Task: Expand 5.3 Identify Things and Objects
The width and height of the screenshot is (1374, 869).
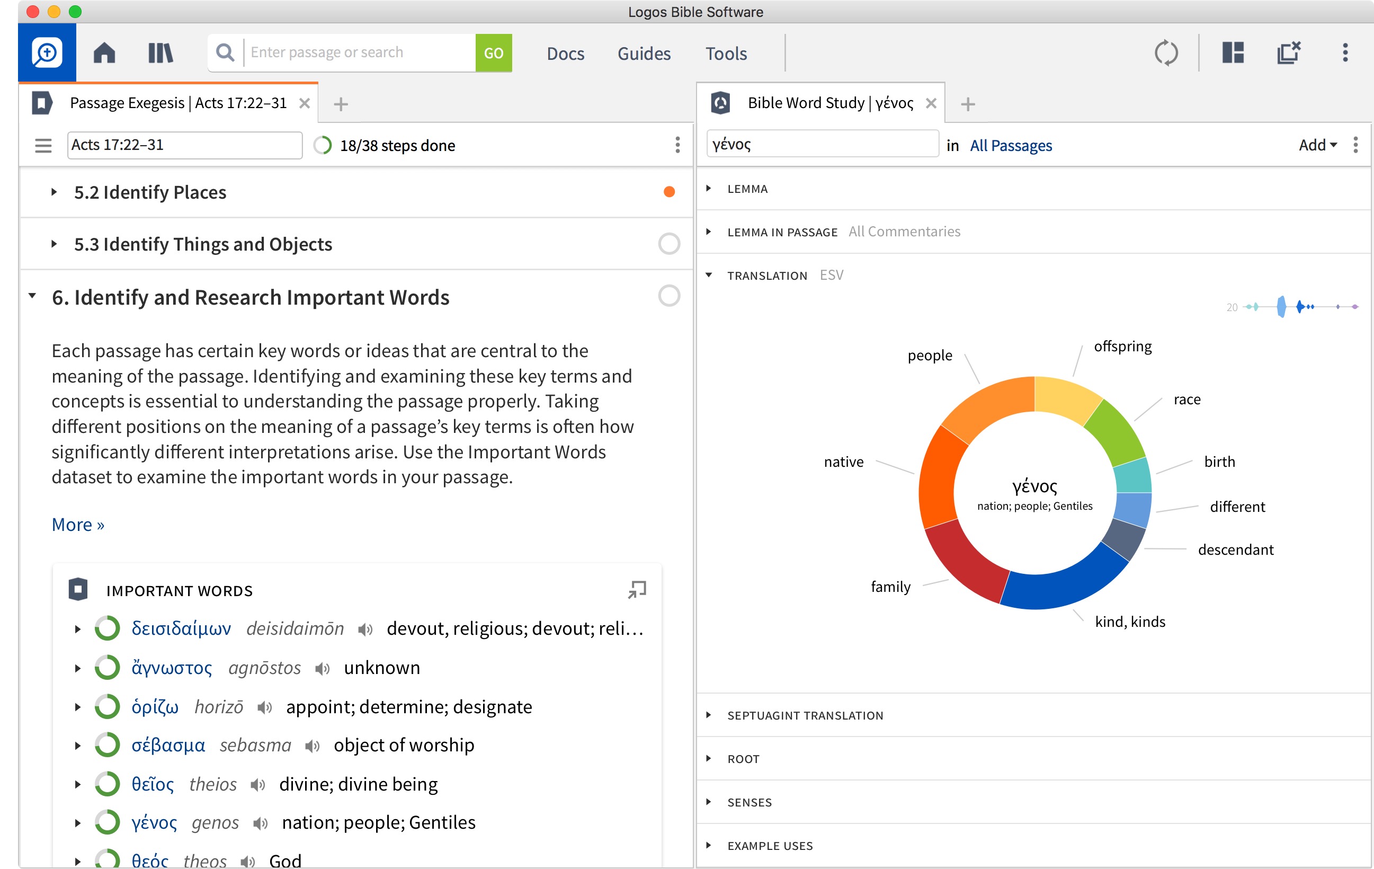Action: pyautogui.click(x=53, y=244)
